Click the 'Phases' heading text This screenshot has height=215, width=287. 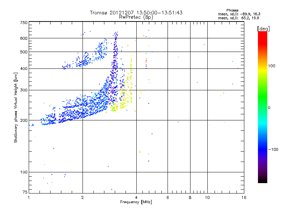click(x=232, y=10)
